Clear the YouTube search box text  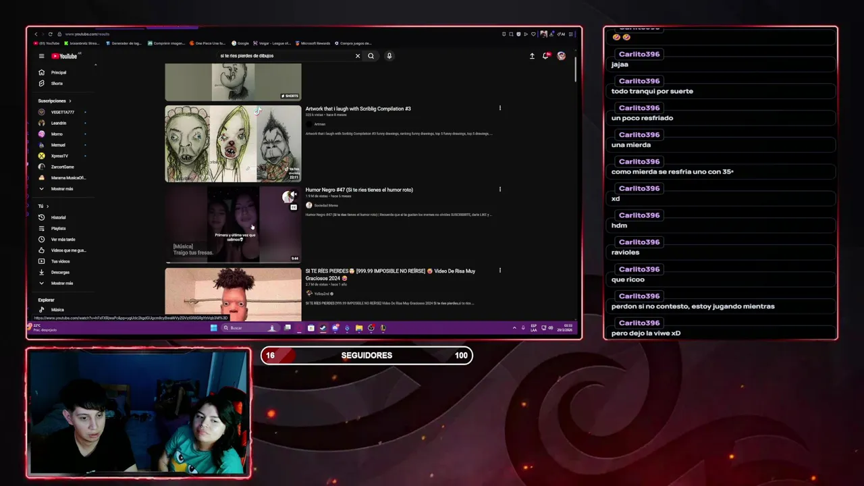[358, 56]
